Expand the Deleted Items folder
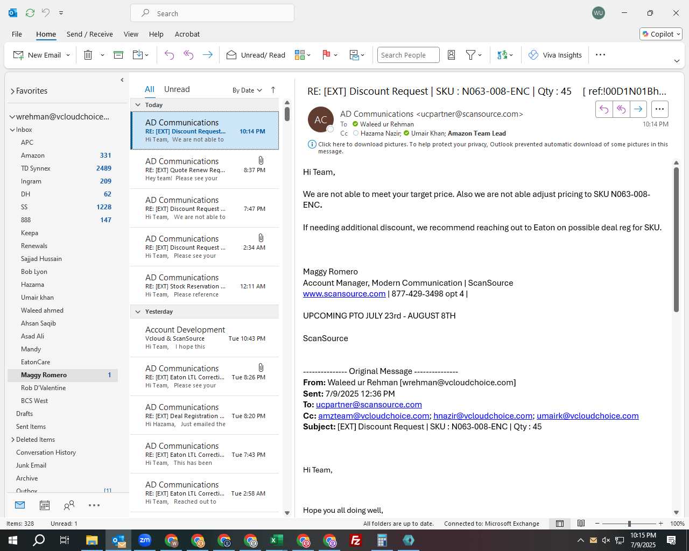This screenshot has width=689, height=551. point(12,440)
